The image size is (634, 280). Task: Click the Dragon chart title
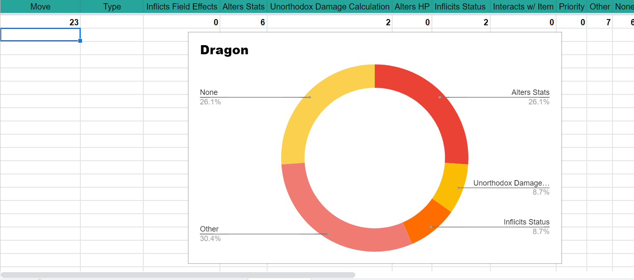[x=224, y=50]
